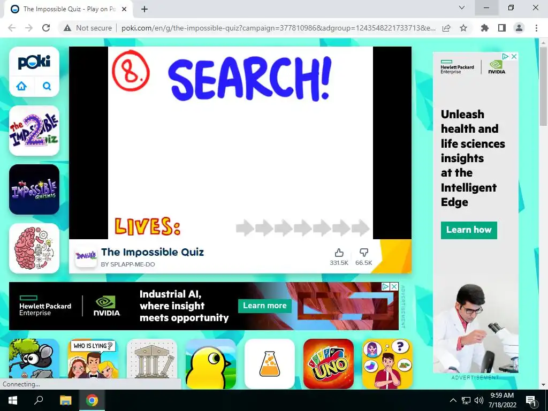548x411 pixels.
Task: Open AdChoices icon on sidebar ad
Action: (505, 56)
